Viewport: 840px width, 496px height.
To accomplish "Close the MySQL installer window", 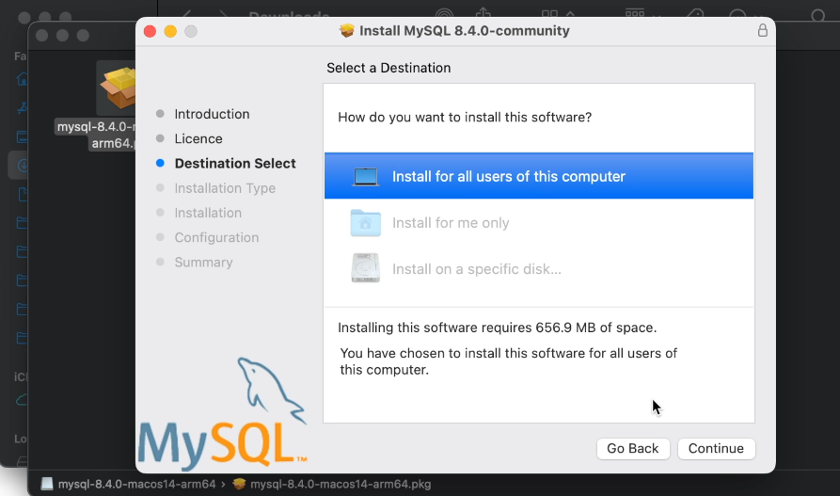I will click(x=150, y=31).
